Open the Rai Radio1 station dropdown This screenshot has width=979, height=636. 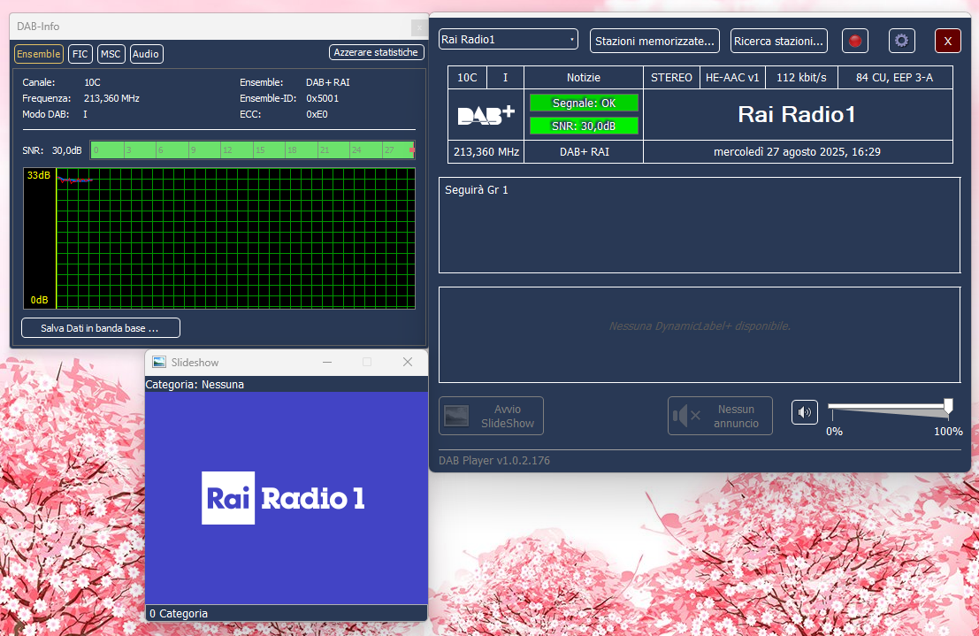[x=509, y=39]
